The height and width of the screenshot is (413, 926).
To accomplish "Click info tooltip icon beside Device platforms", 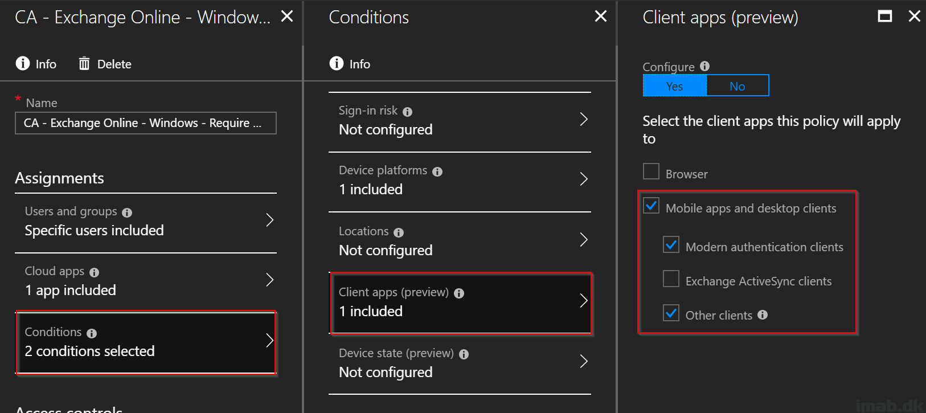I will pyautogui.click(x=437, y=171).
